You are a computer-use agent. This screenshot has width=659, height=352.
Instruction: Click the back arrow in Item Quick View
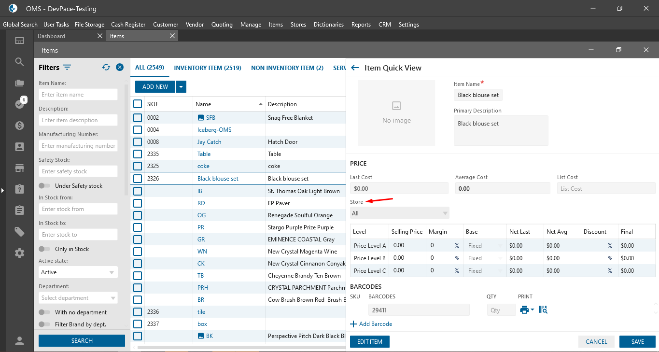point(355,68)
